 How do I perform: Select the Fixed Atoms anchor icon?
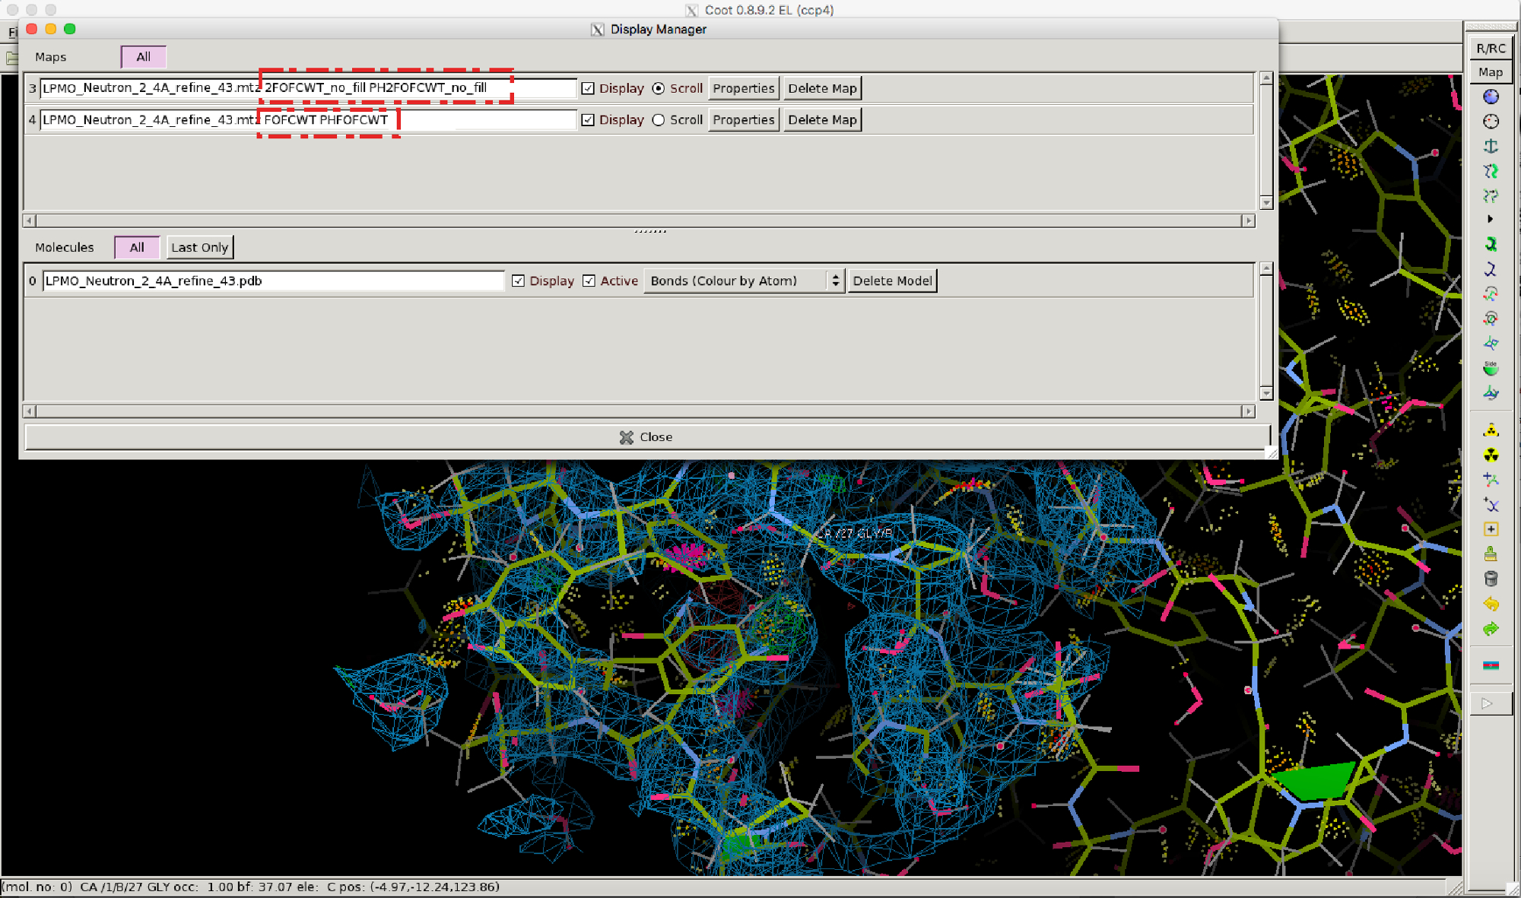point(1491,146)
